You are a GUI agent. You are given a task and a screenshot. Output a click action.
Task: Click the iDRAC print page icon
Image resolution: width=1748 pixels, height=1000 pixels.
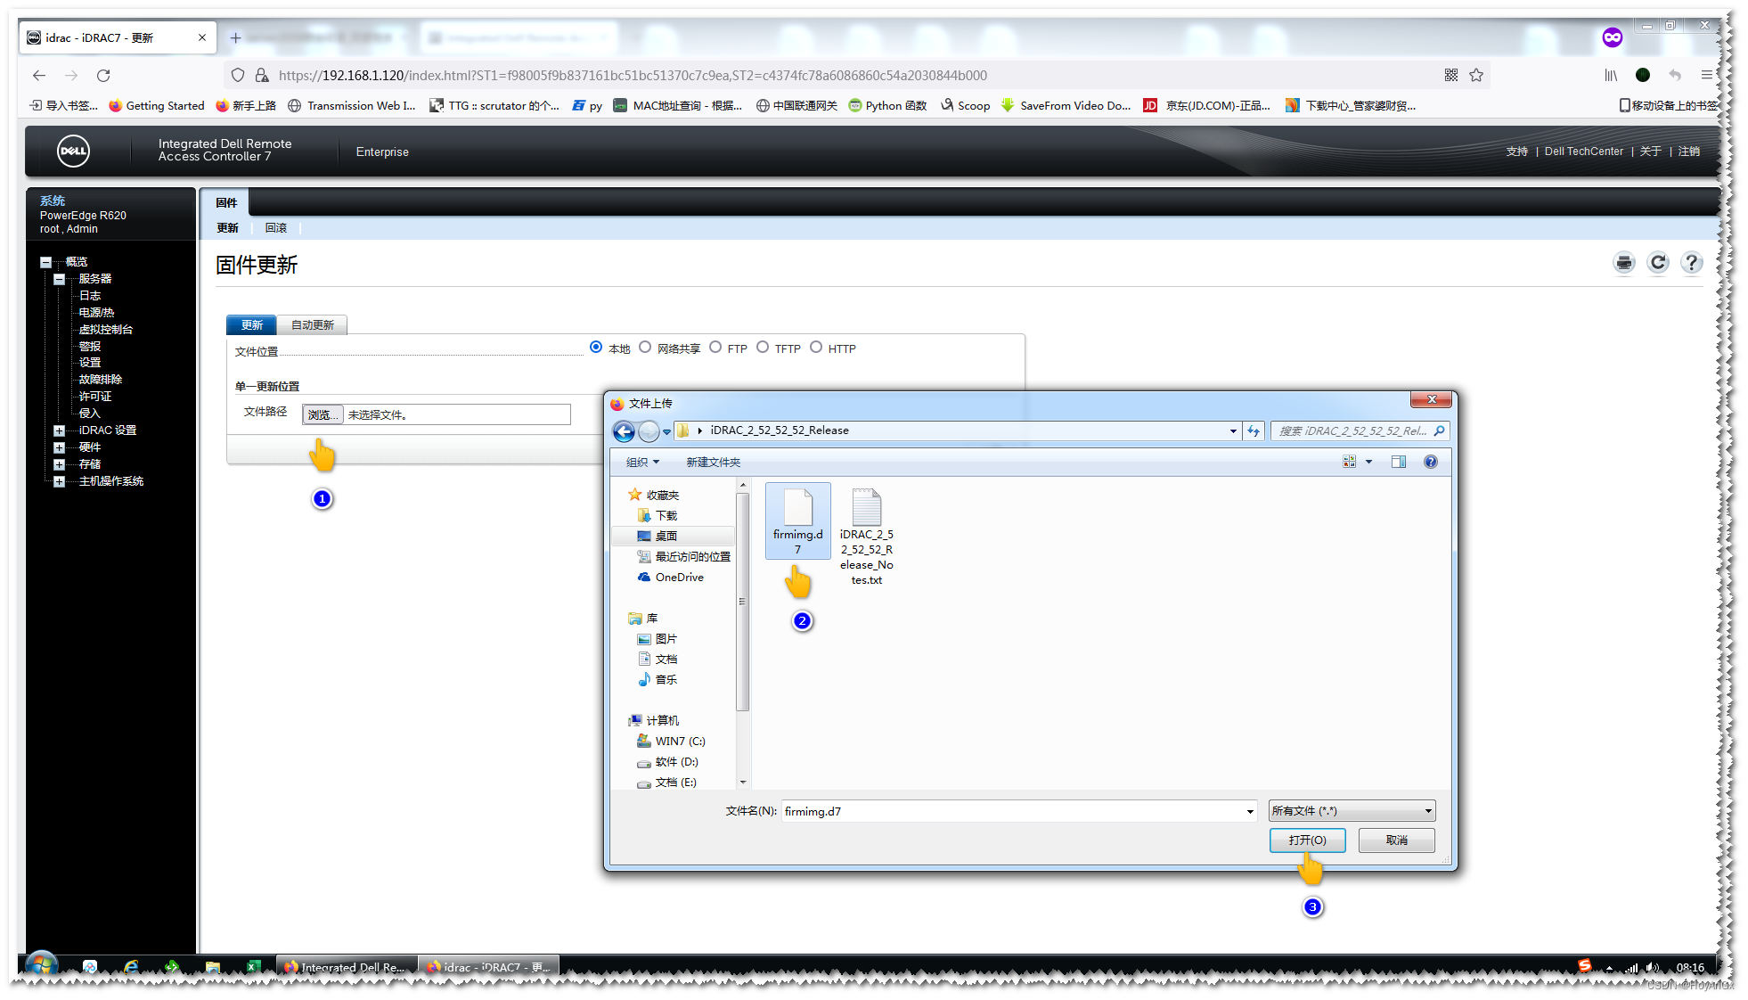click(1624, 263)
